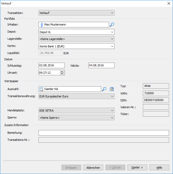This screenshot has height=174, width=173.
Task: Click the Weiter > button
Action: coord(137,168)
